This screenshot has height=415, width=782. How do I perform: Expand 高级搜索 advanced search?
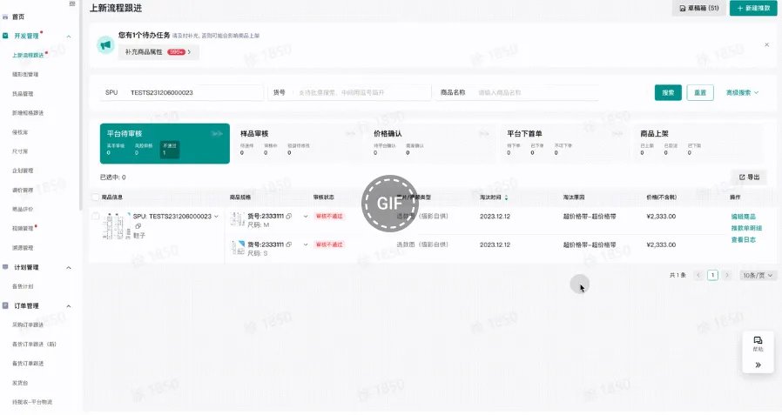742,93
